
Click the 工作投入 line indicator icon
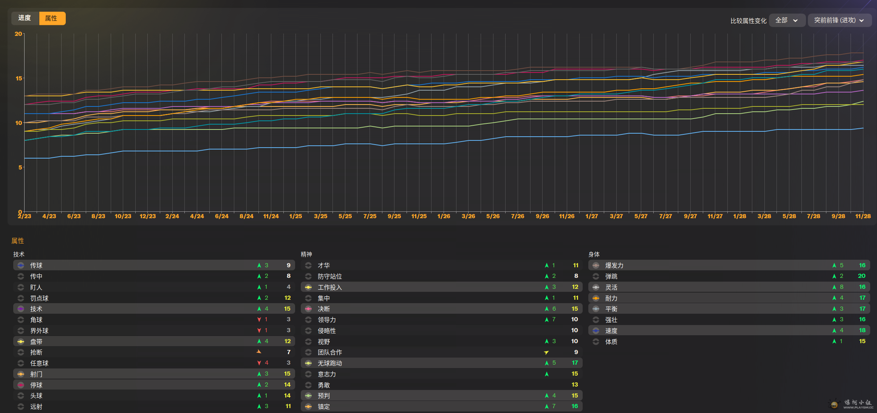pos(308,287)
